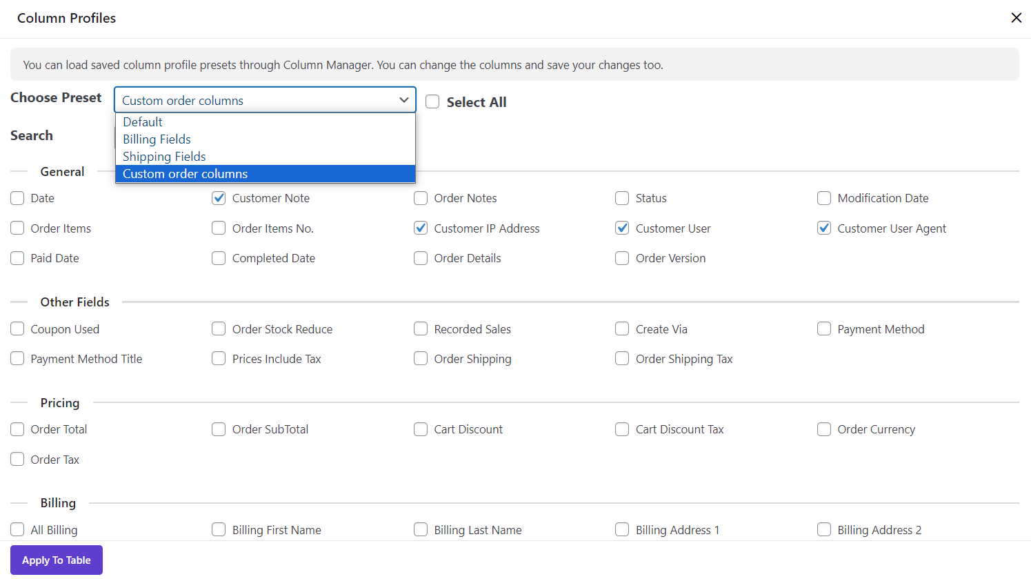The image size is (1031, 579).
Task: Enable the Order Notes column
Action: (x=421, y=198)
